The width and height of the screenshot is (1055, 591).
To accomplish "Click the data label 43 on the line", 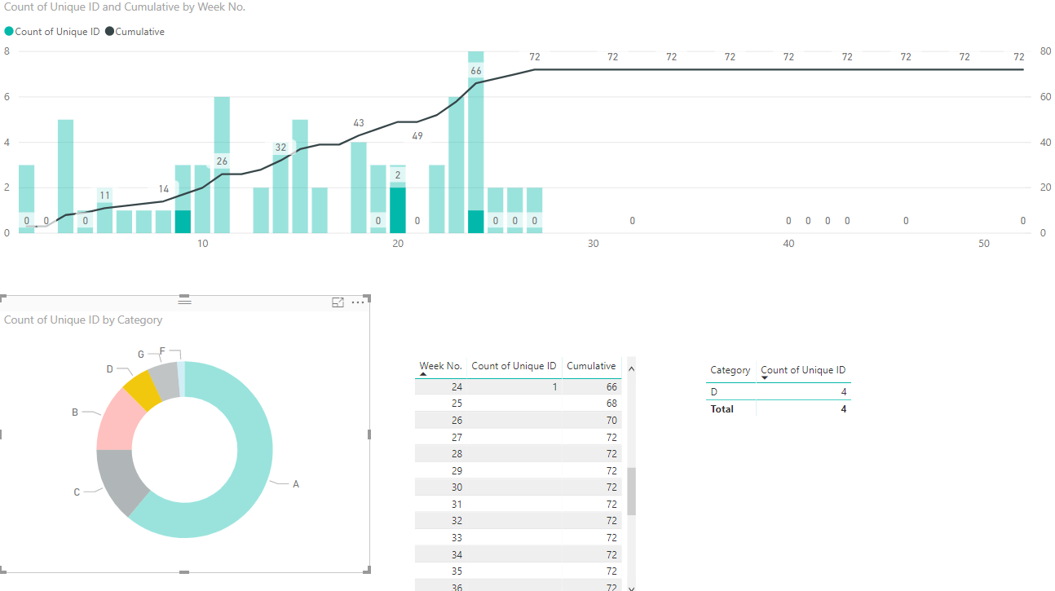I will [x=359, y=123].
